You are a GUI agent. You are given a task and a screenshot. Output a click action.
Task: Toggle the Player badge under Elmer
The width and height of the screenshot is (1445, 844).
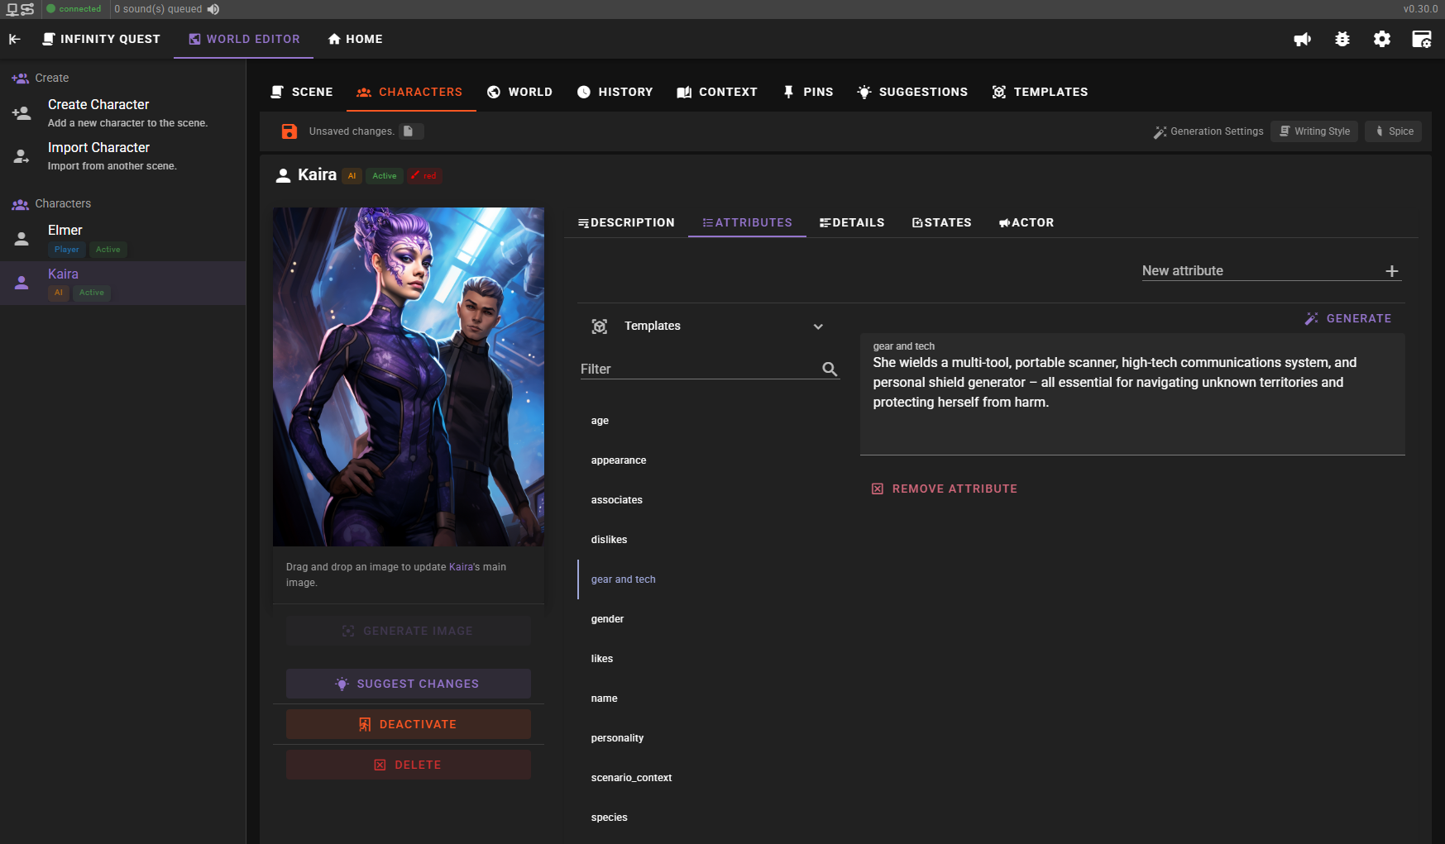point(66,249)
